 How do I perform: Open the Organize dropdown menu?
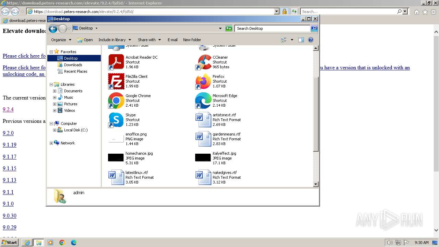[x=61, y=40]
